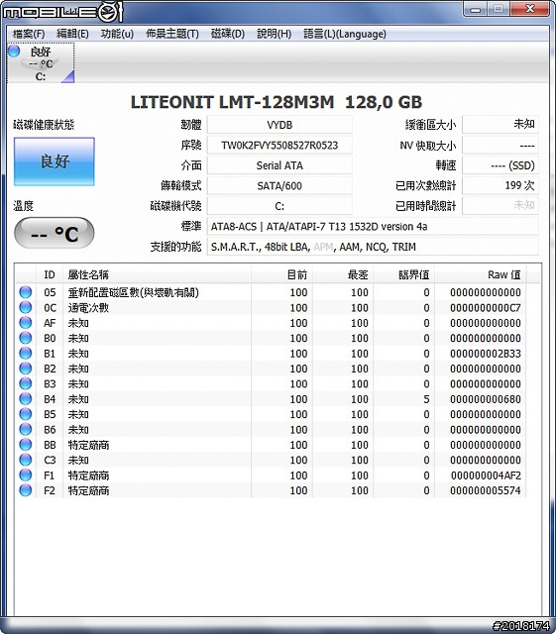
Task: Click the status orb for attribute F2
Action: 26,490
